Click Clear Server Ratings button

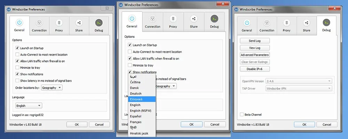click(x=255, y=62)
